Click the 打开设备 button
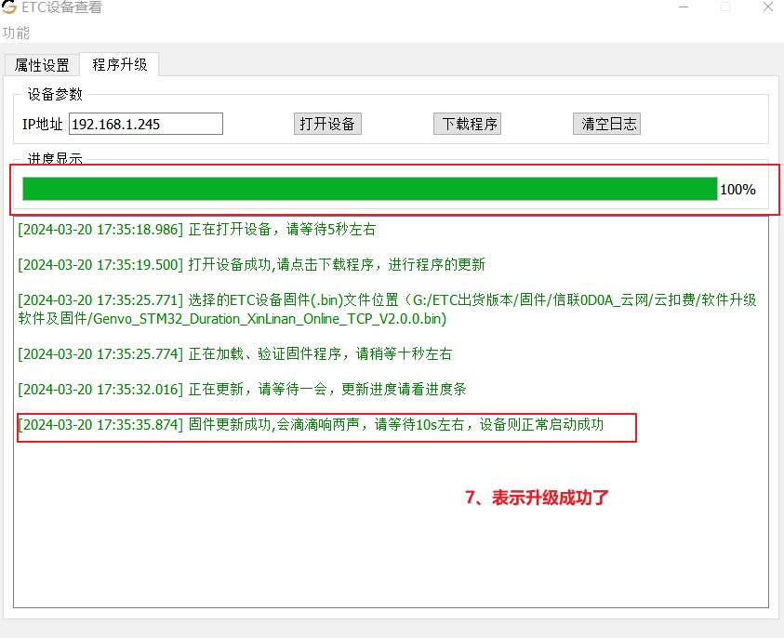Image resolution: width=784 pixels, height=638 pixels. [x=327, y=124]
